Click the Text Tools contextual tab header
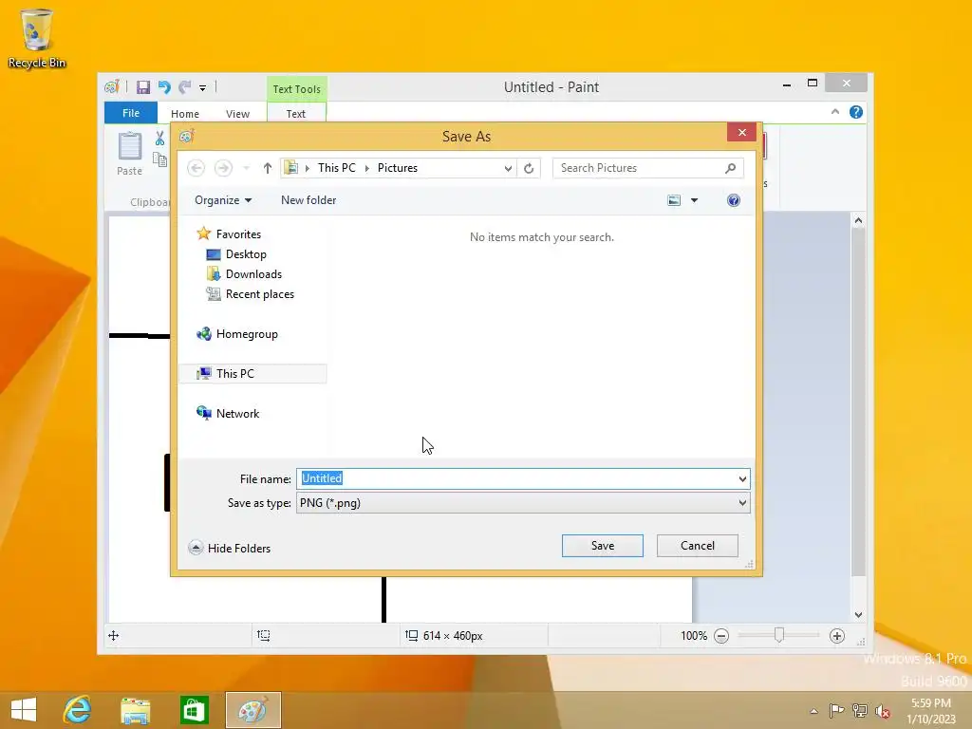 [x=297, y=88]
